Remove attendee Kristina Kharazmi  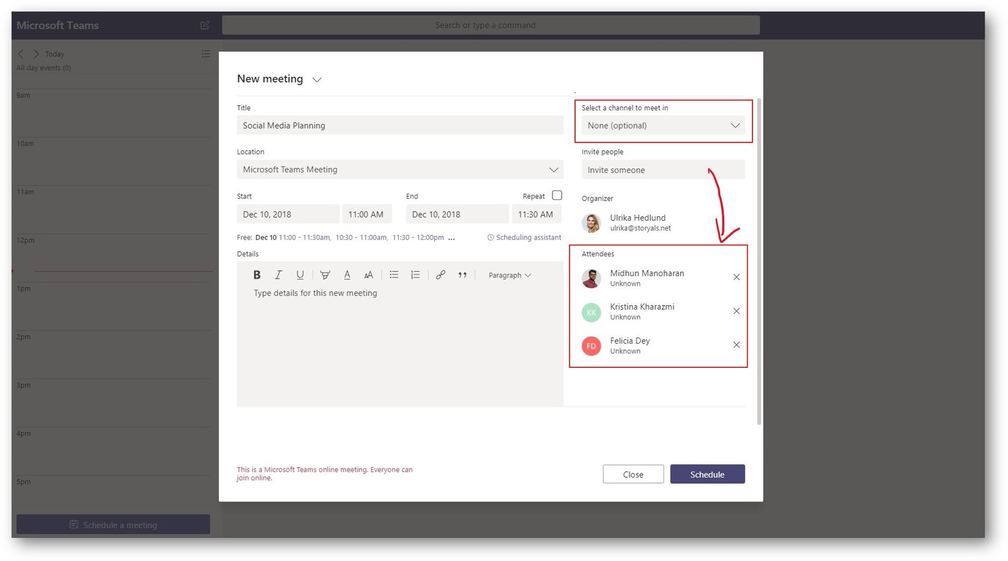pos(736,311)
